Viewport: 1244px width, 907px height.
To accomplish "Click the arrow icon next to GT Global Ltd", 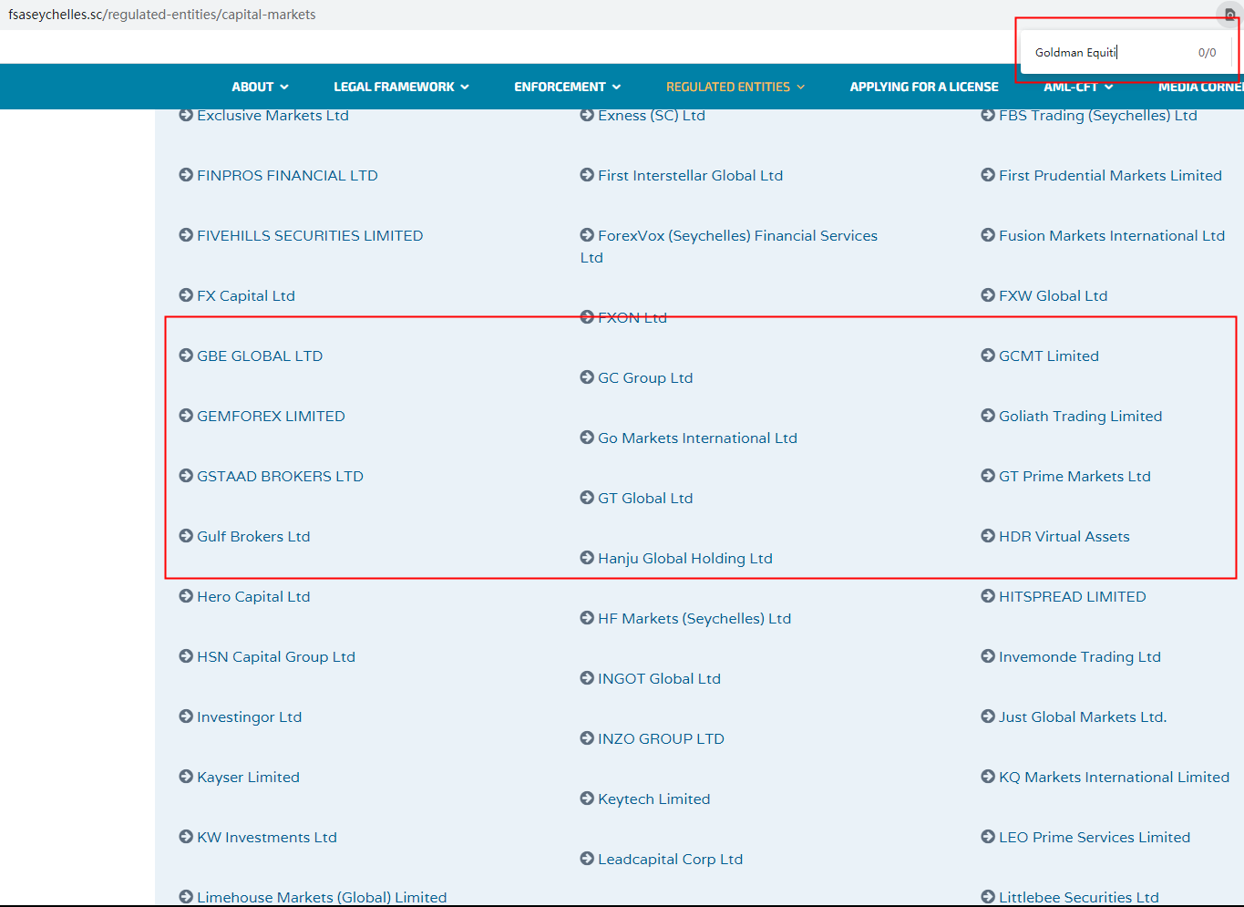I will pos(587,498).
